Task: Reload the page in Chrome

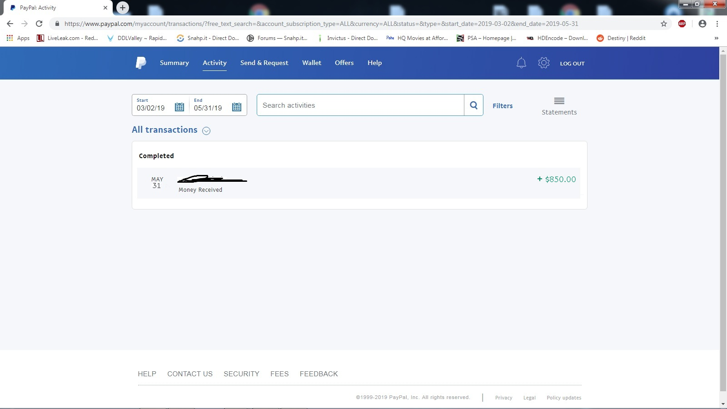Action: [39, 24]
